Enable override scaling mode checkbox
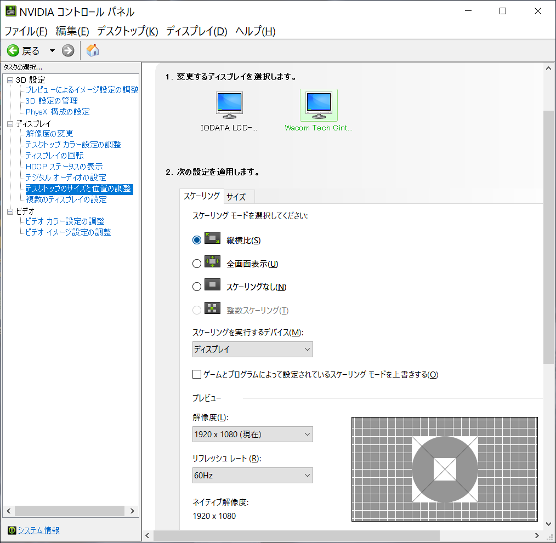556x543 pixels. coord(197,374)
